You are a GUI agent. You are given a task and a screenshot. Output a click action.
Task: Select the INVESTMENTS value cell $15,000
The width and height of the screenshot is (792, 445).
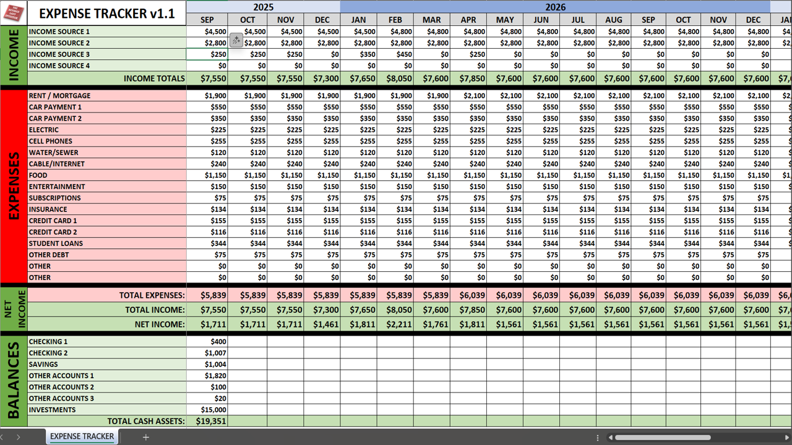coord(207,410)
